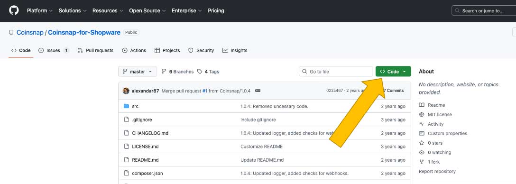Open composer.json file

[x=147, y=173]
